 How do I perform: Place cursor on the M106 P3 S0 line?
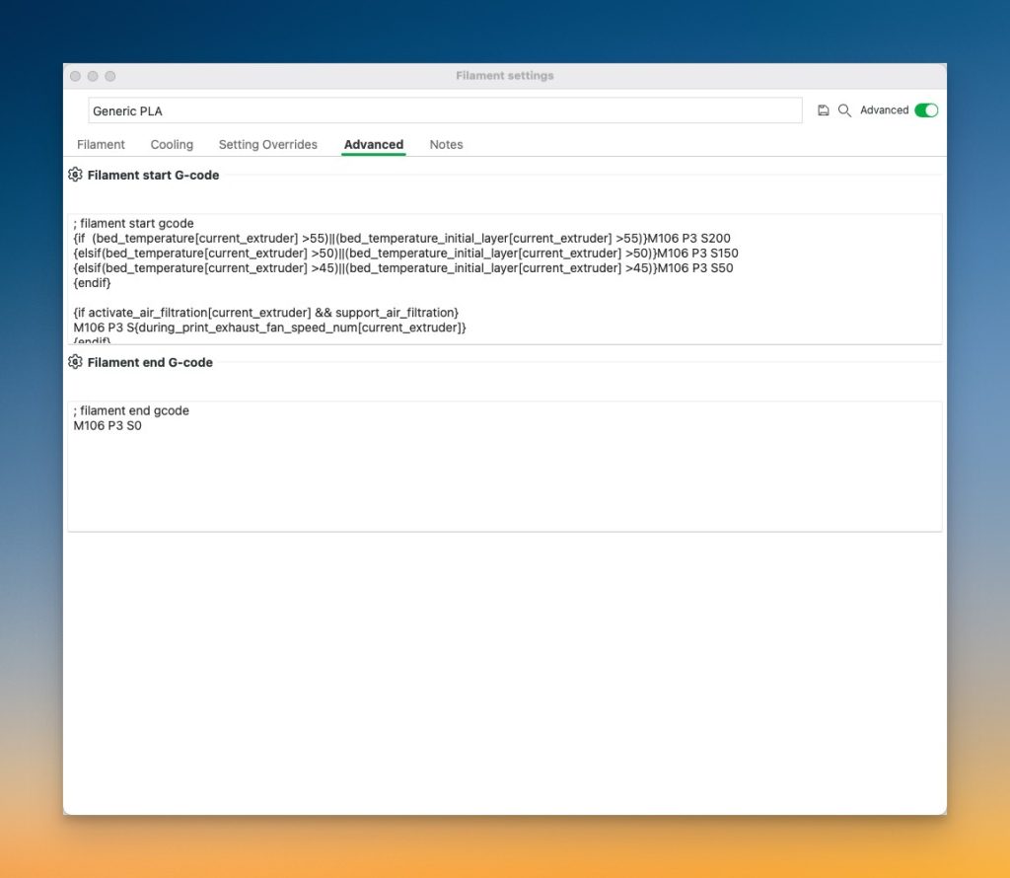(108, 426)
